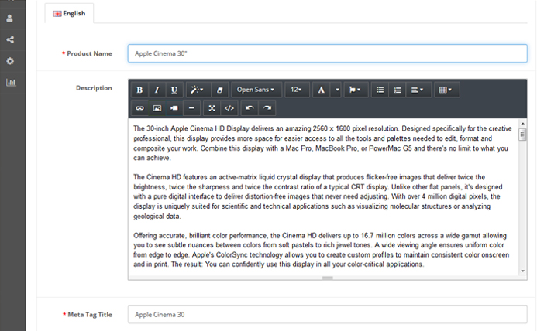This screenshot has width=537, height=331.
Task: Insert a hyperlink with the link icon
Action: coord(139,108)
